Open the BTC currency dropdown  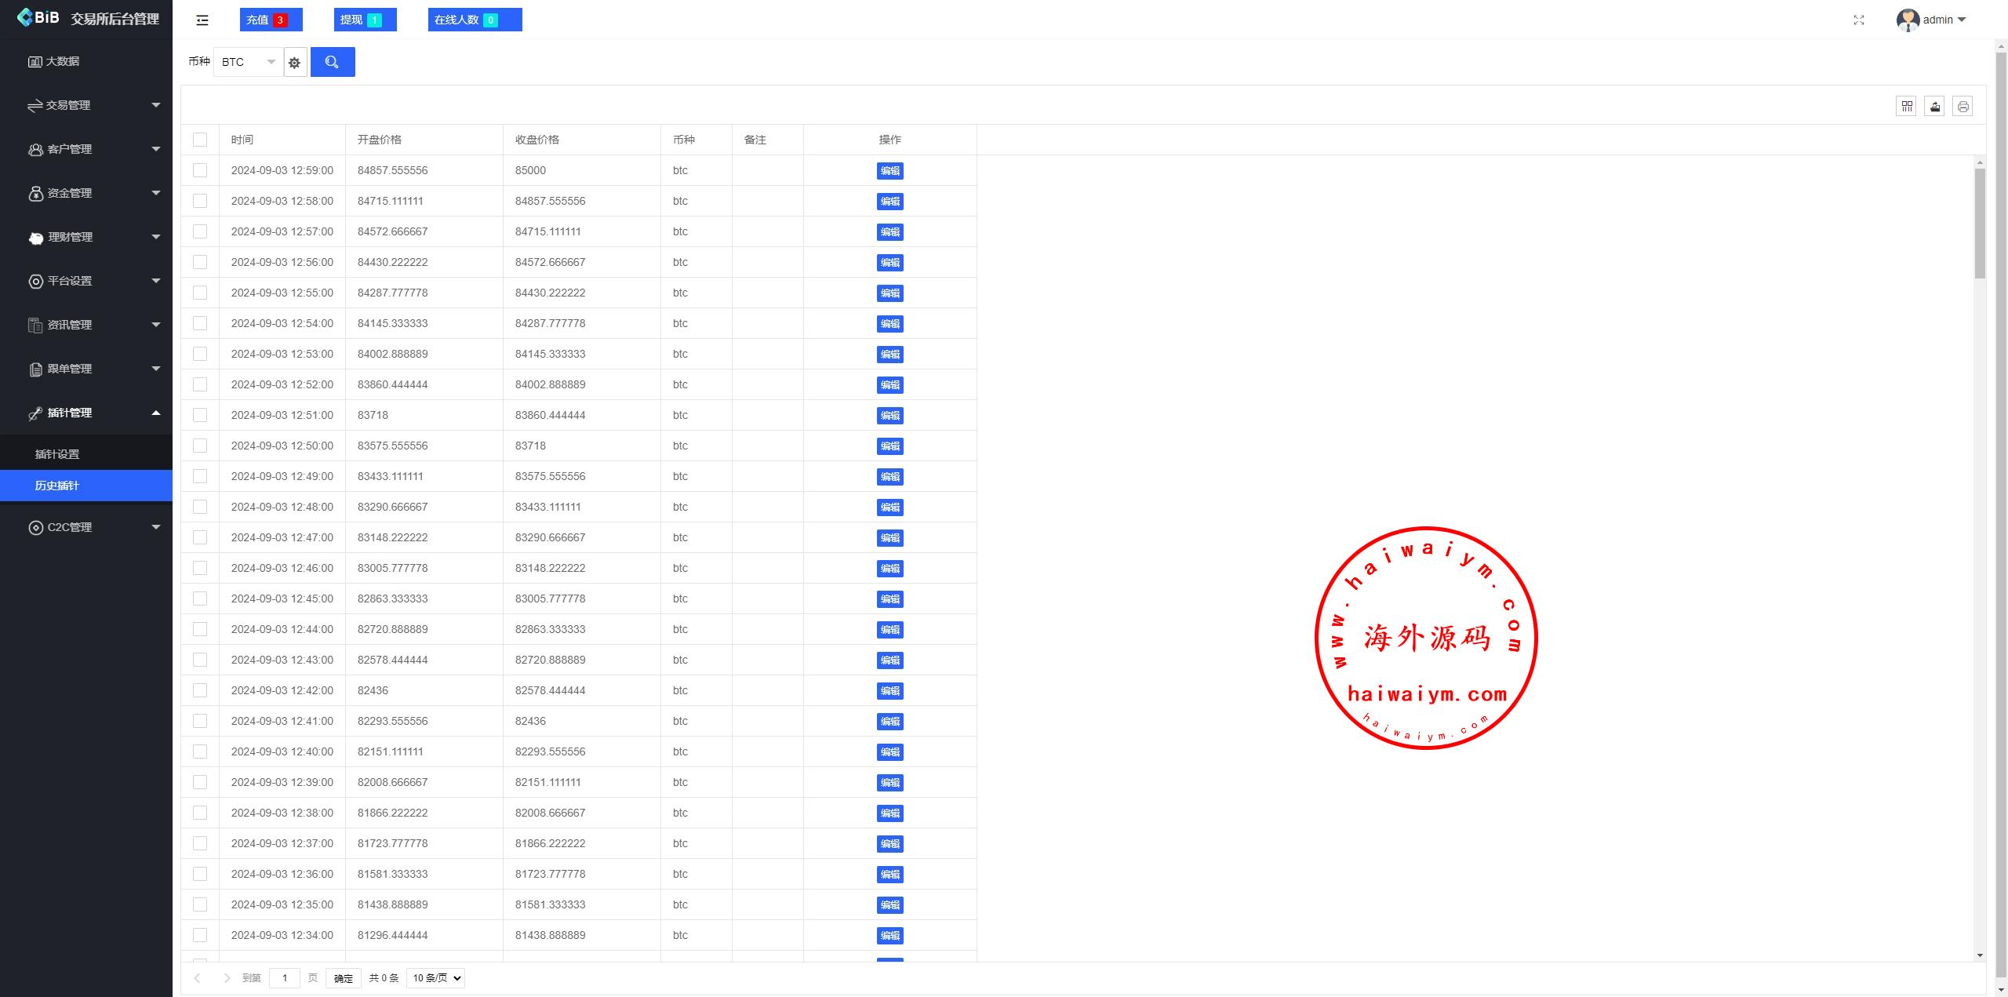click(x=248, y=62)
